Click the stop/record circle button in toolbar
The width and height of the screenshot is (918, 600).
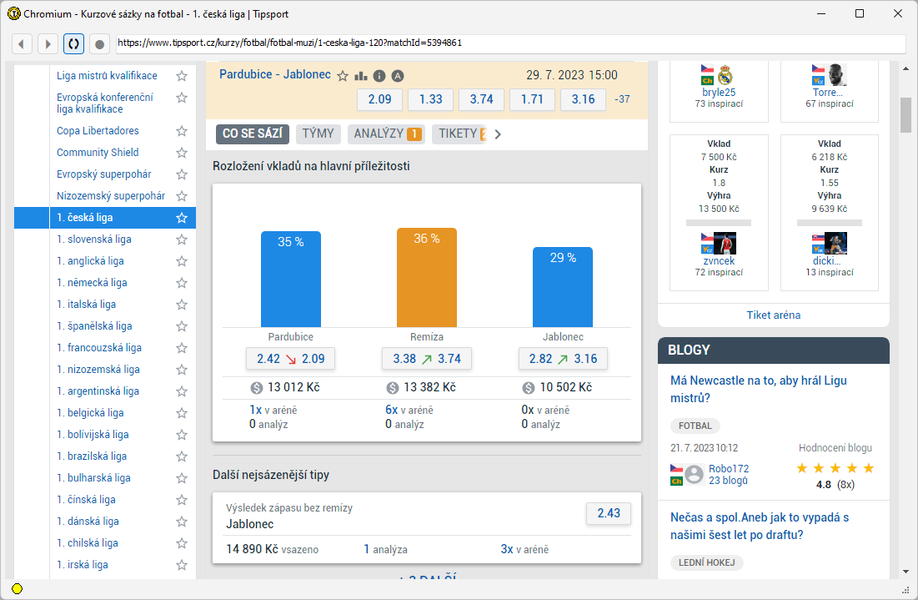[99, 44]
